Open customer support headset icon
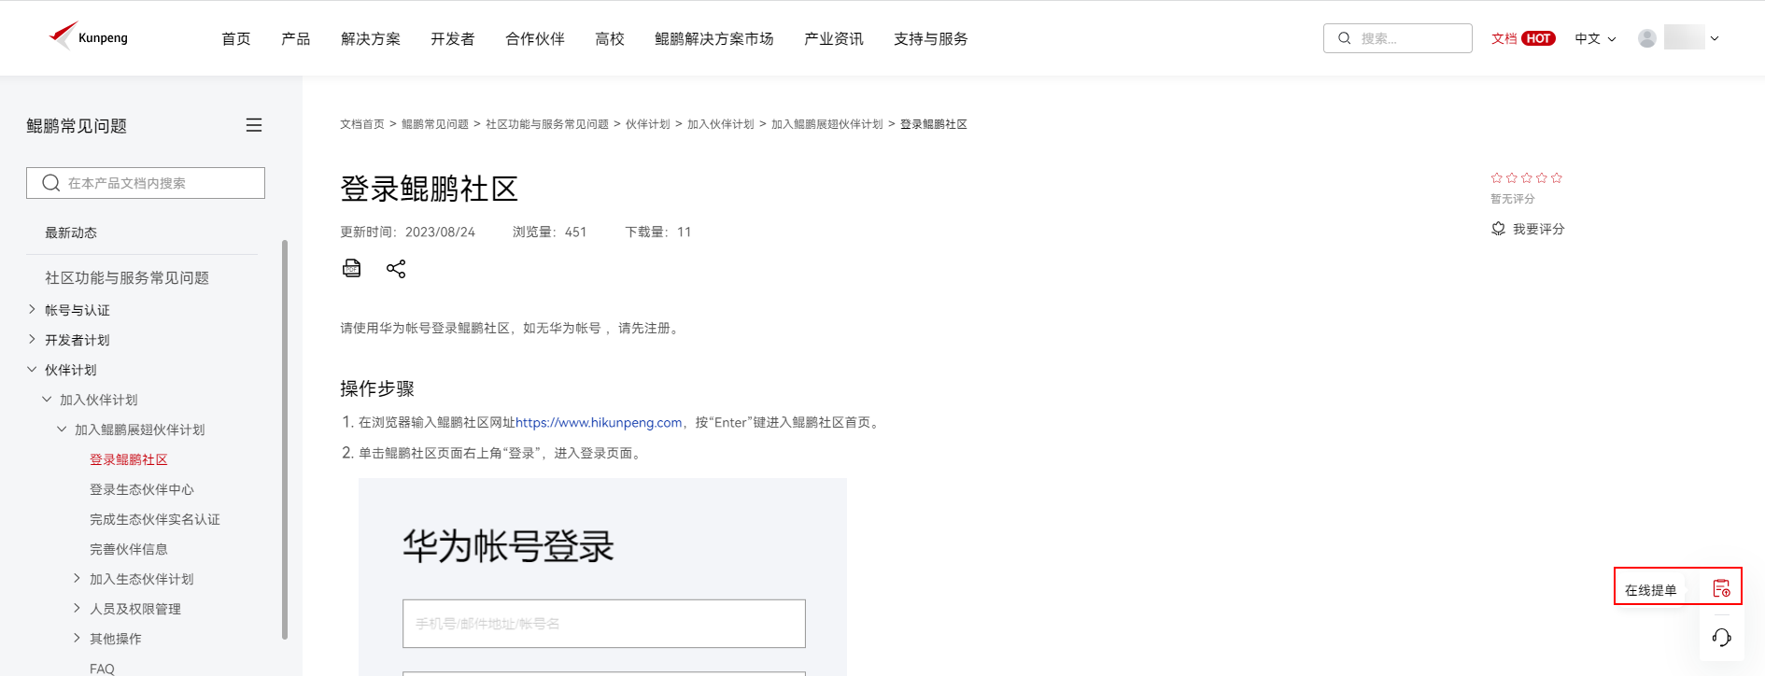 [1722, 638]
